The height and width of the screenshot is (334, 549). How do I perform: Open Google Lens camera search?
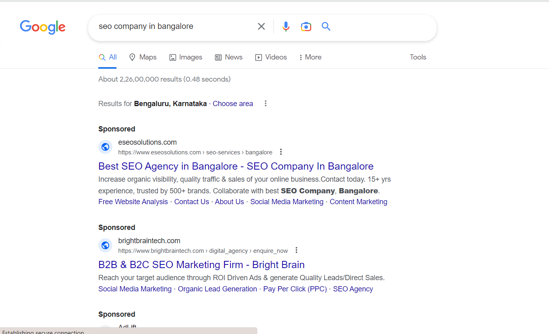coord(306,26)
